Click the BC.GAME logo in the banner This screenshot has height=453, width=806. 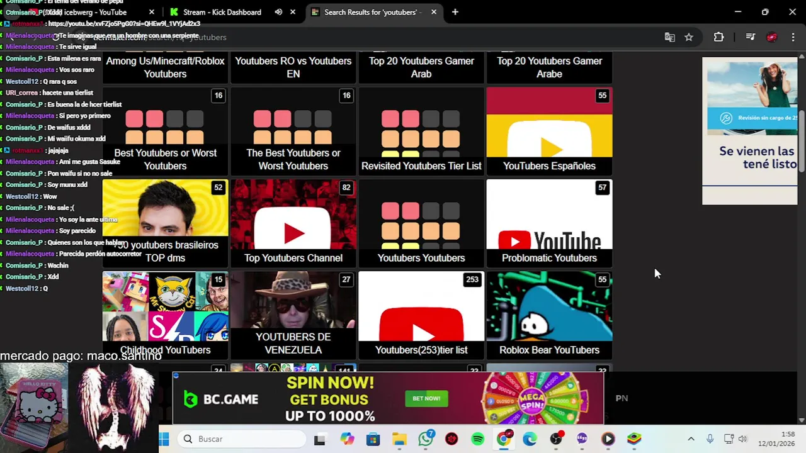click(x=221, y=399)
